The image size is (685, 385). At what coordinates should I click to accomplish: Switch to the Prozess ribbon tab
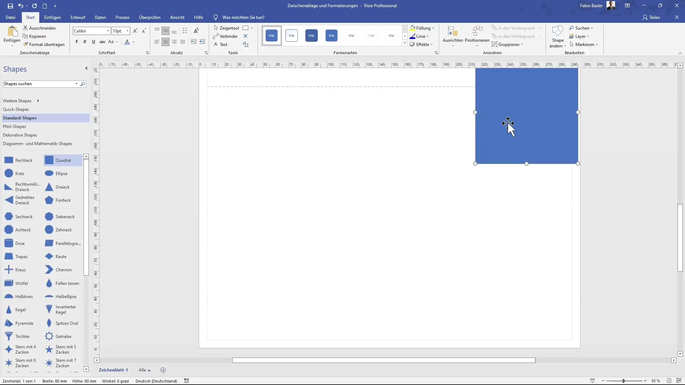[122, 17]
